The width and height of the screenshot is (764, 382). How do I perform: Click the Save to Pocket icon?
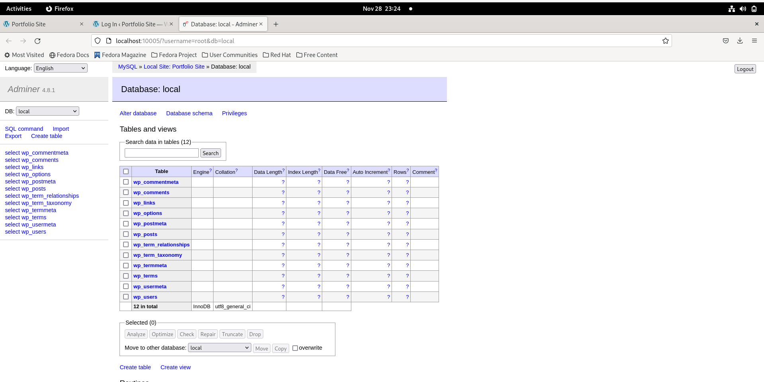[725, 41]
